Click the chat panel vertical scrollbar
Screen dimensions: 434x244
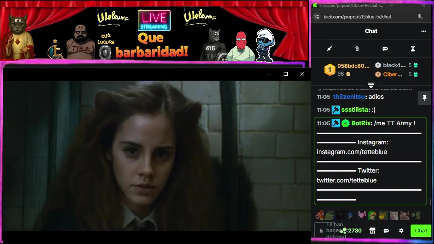tap(431, 202)
